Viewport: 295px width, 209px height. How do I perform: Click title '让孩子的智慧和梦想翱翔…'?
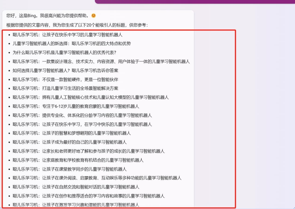72,133
